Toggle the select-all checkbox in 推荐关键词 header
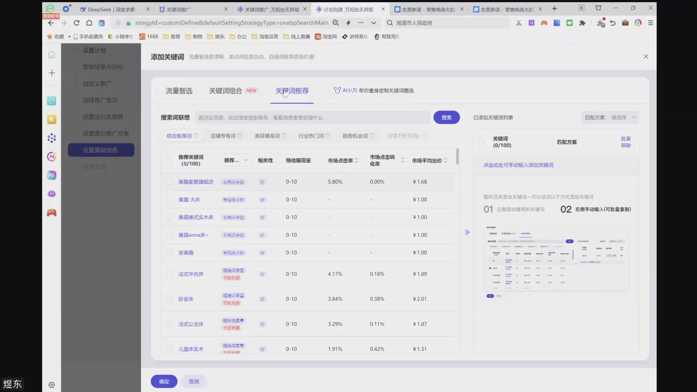The width and height of the screenshot is (697, 392). [169, 160]
